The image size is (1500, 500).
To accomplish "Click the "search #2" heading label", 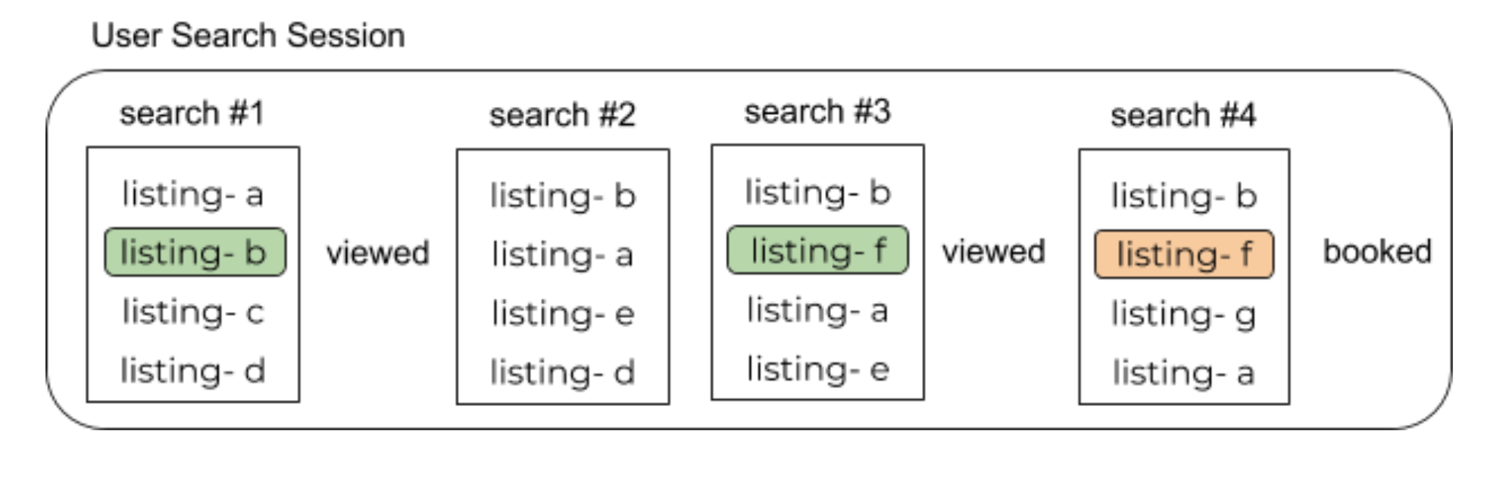I will click(562, 115).
